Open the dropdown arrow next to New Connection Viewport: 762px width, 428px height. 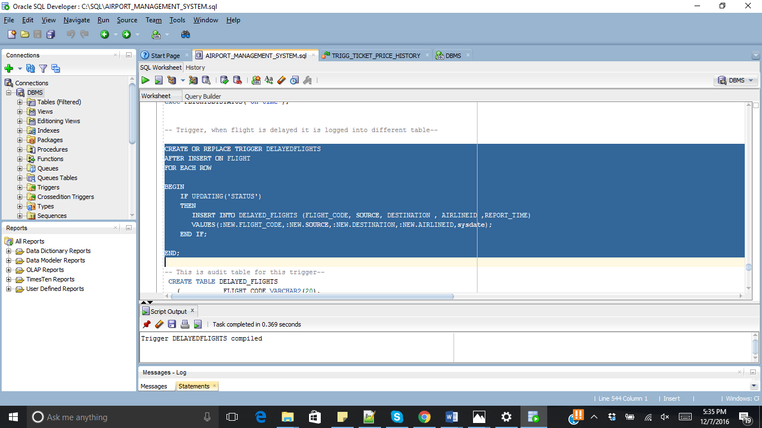point(20,69)
